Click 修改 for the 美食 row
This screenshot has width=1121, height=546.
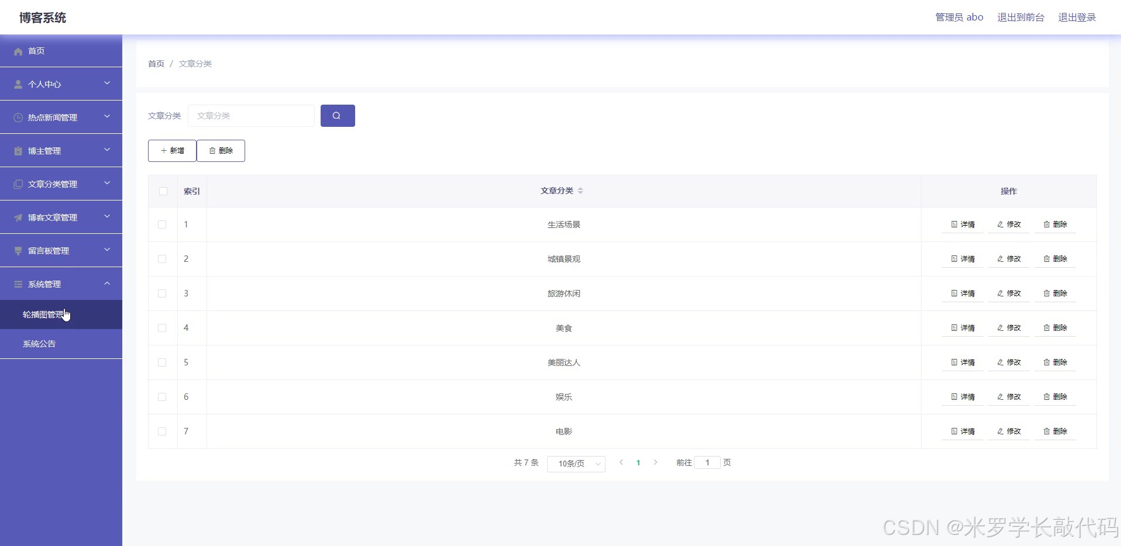click(x=1009, y=328)
